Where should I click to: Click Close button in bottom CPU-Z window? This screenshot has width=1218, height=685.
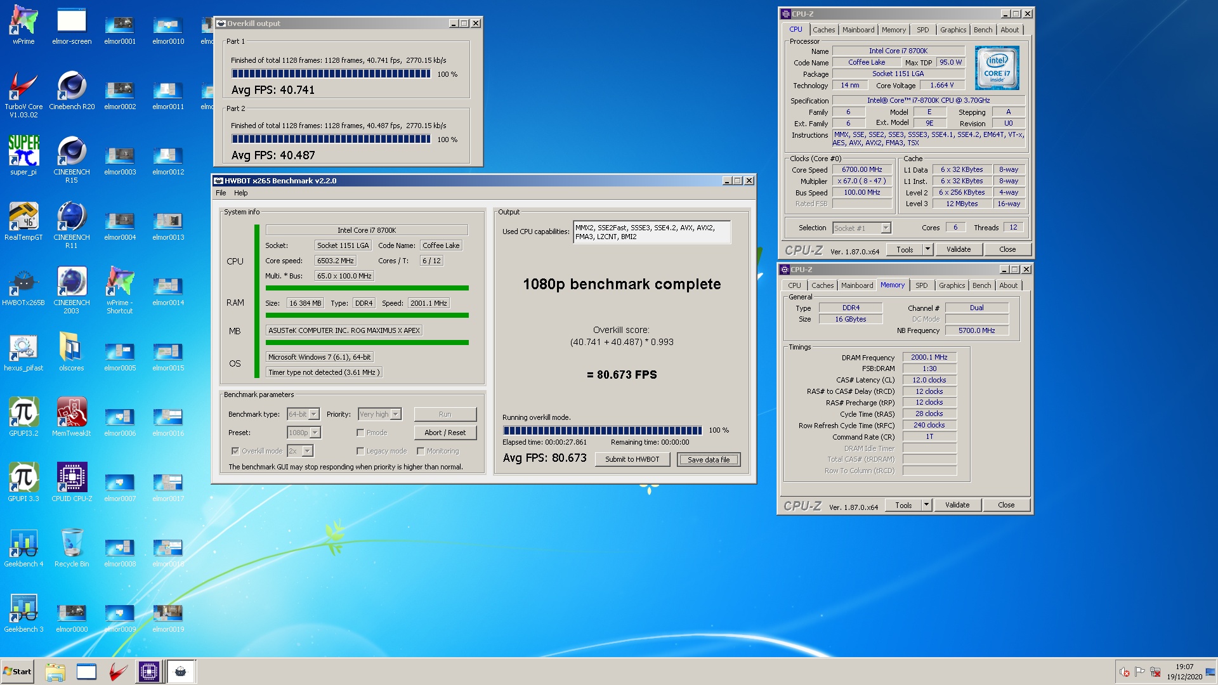point(1005,505)
